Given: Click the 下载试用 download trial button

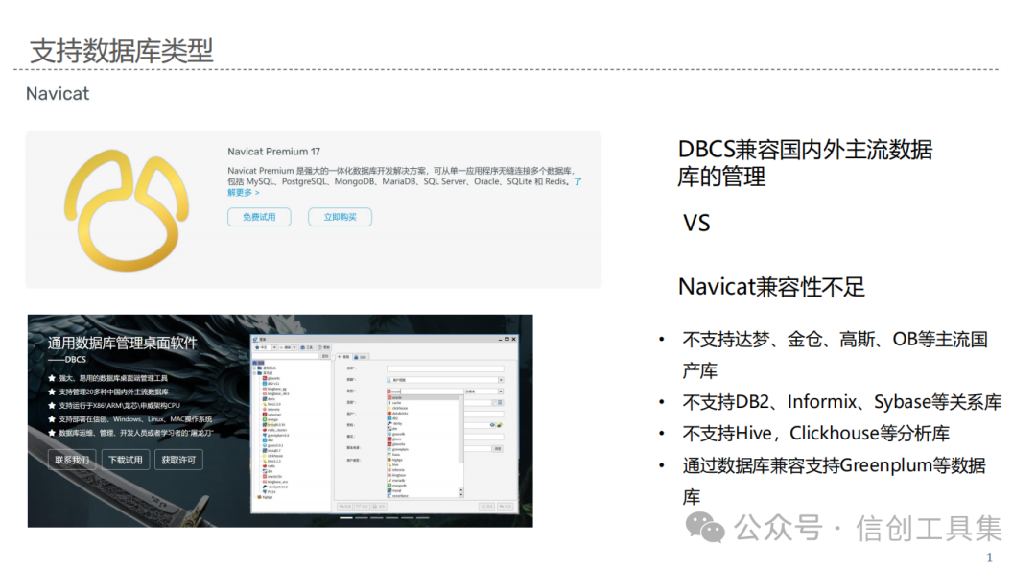Looking at the screenshot, I should 125,460.
